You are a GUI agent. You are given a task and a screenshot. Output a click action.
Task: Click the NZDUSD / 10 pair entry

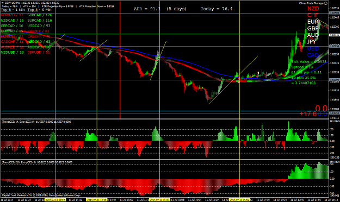point(13,52)
